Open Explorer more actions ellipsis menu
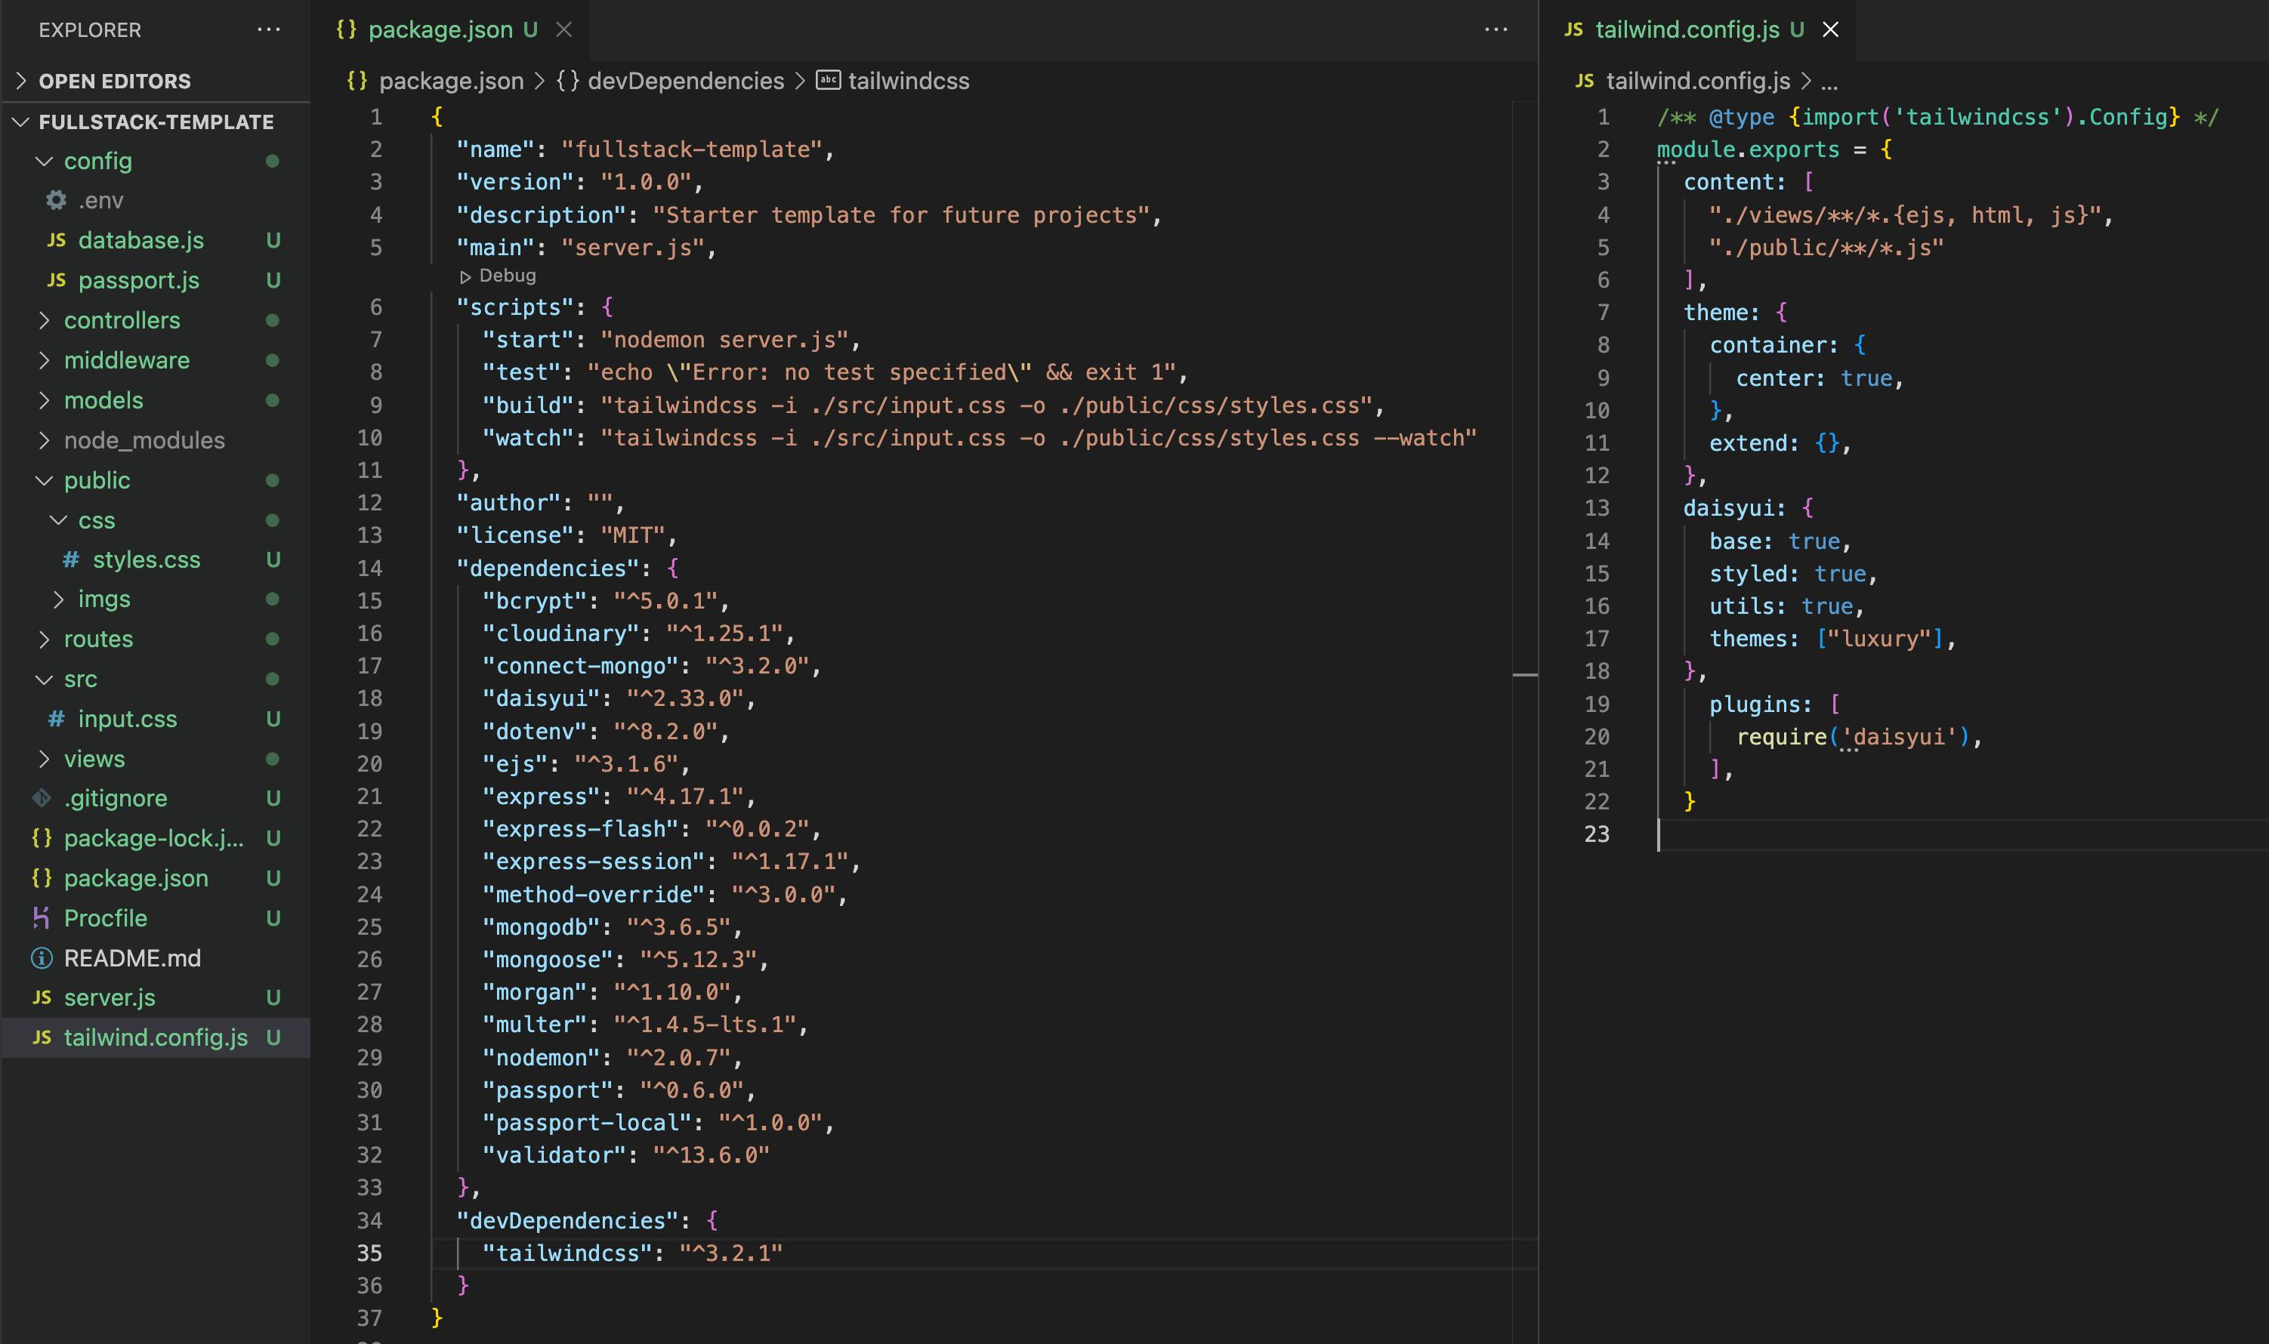 268,30
